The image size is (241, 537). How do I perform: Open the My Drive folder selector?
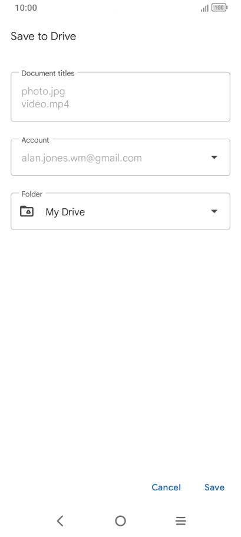120,211
